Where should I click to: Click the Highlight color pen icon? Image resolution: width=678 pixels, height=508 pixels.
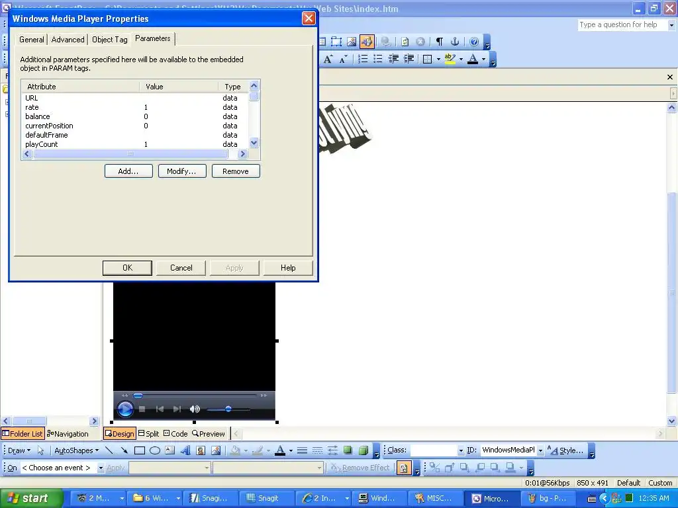pos(450,59)
